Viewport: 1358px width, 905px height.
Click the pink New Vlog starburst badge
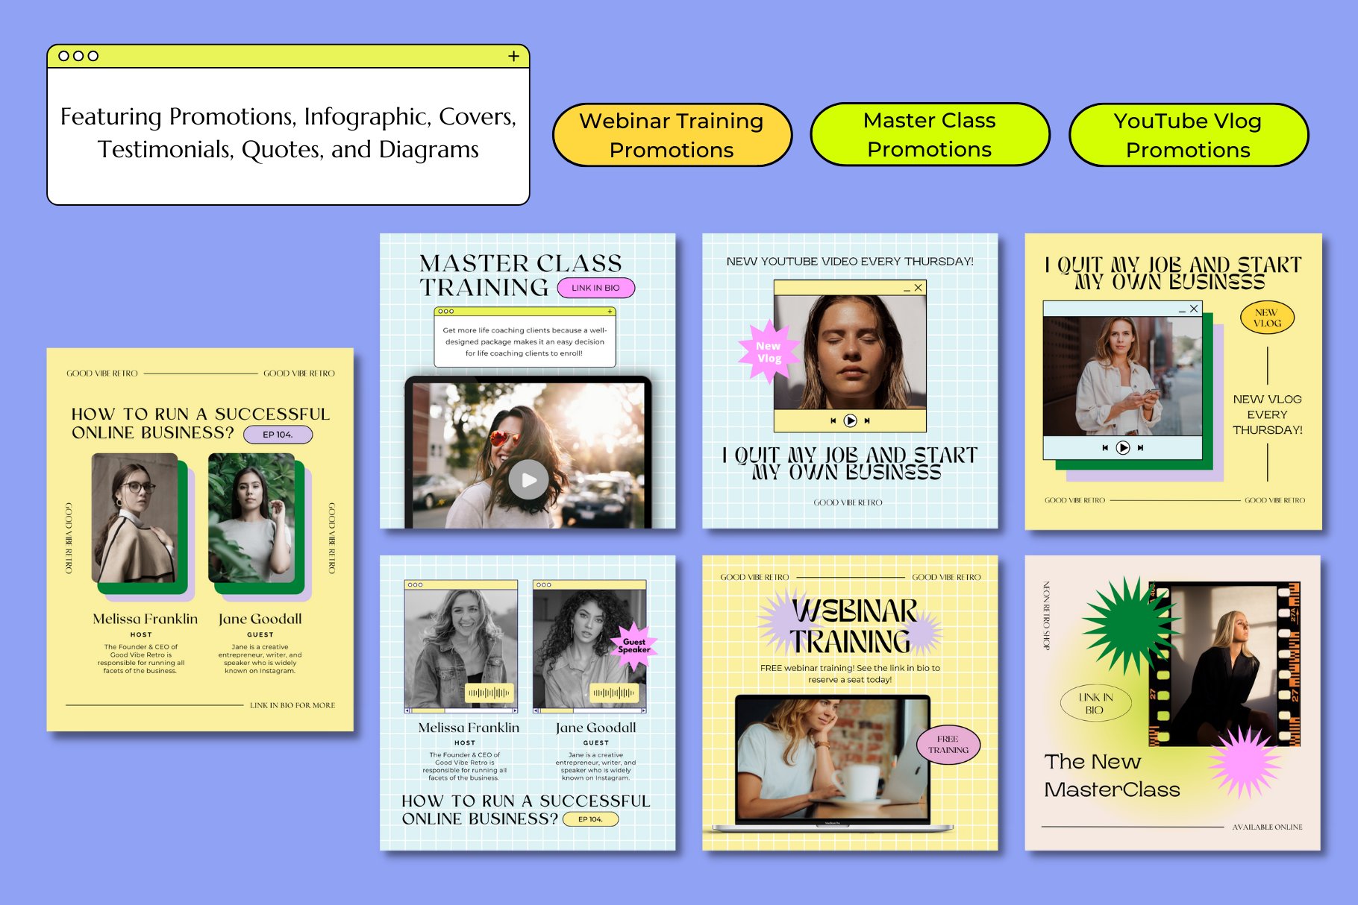coord(768,352)
